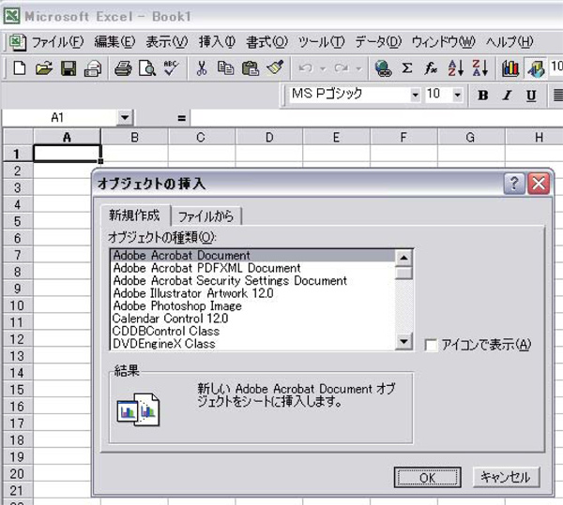Sort ascending with the A-Z icon

(x=456, y=67)
